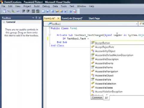Open the Debug menu

pos(46,6)
